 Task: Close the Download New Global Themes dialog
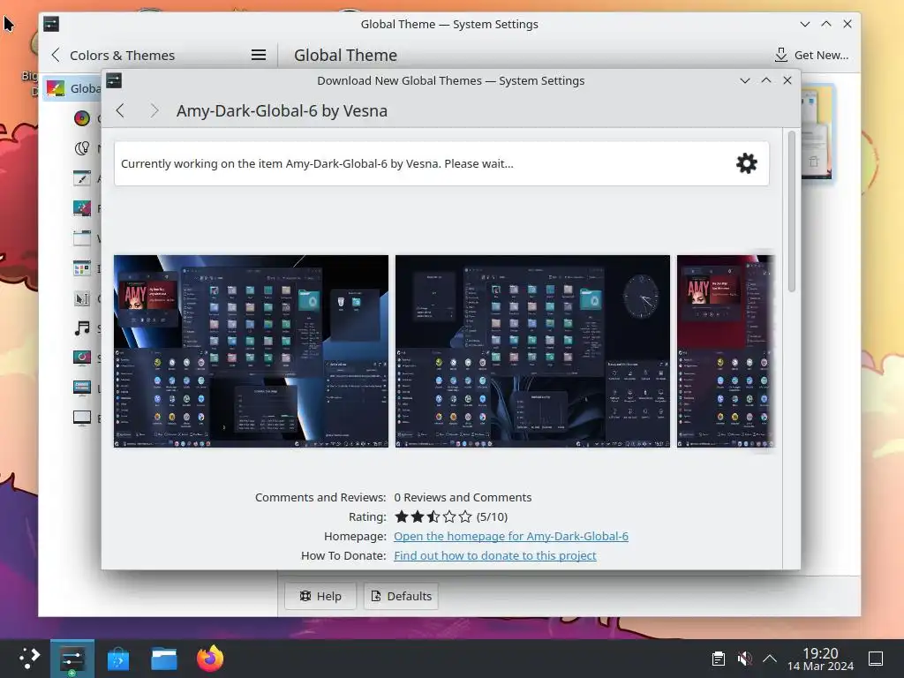787,80
